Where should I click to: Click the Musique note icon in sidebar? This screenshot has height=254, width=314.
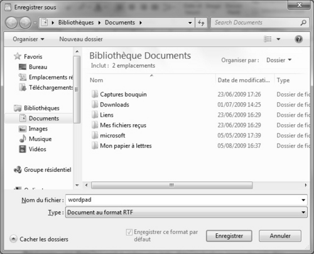23,139
